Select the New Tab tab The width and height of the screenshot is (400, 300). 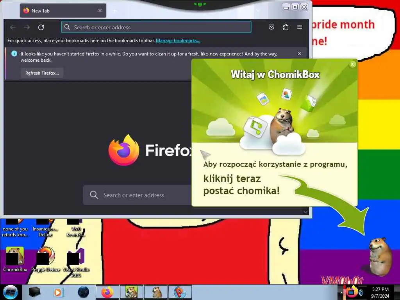pyautogui.click(x=63, y=11)
